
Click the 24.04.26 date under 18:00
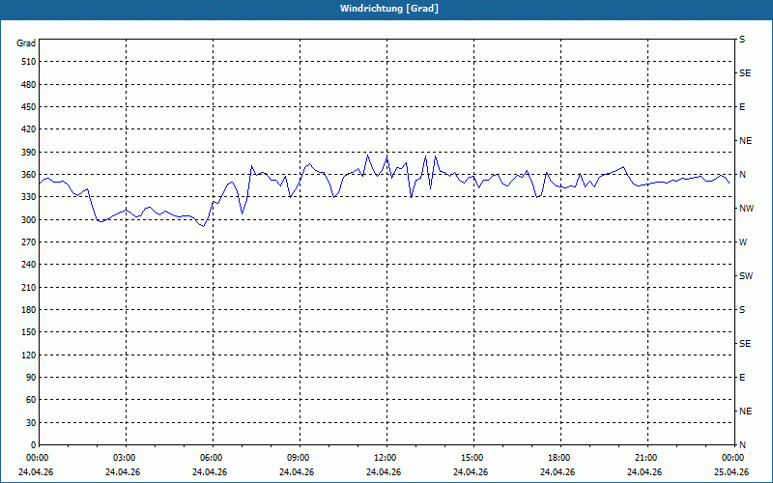pos(558,472)
